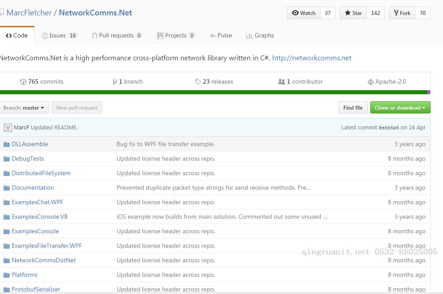Open the Issues tab
The width and height of the screenshot is (443, 294).
60,35
